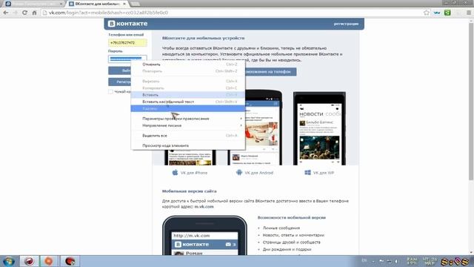The image size is (474, 267).
Task: Focus the phone or email input field
Action: [x=127, y=43]
